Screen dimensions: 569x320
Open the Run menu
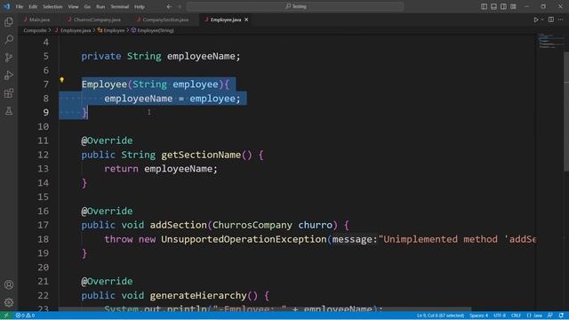100,6
